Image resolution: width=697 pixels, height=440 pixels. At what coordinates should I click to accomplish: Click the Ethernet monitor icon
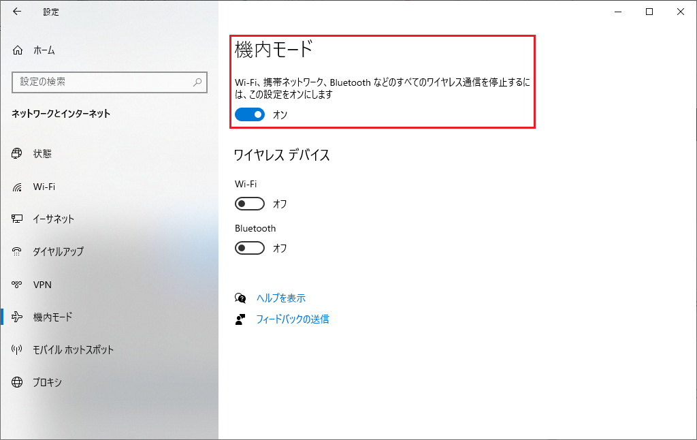click(18, 219)
